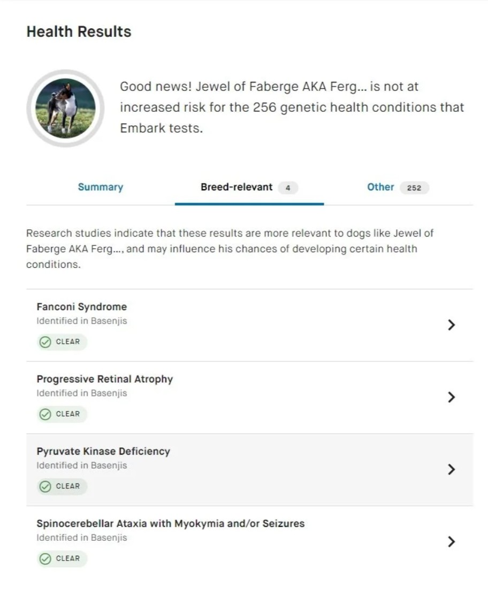Expand the Spinocerebellar Ataxia chevron arrow

pos(451,541)
